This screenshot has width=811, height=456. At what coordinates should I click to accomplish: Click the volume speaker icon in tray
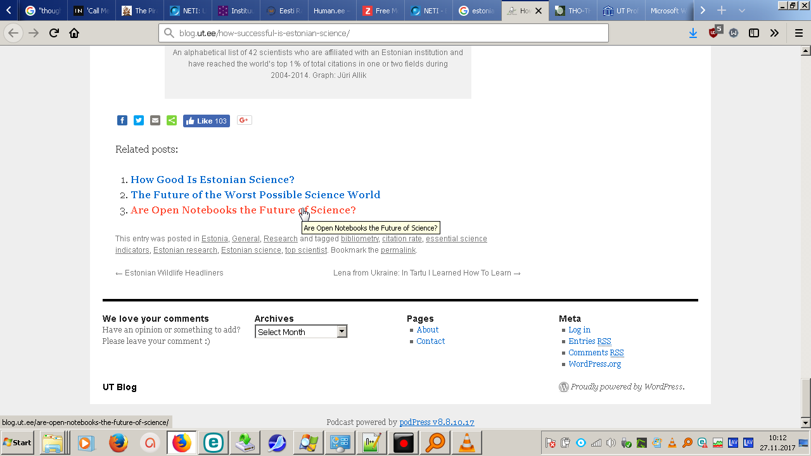[611, 443]
